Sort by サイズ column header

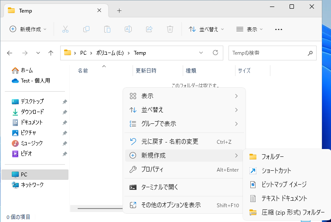coord(244,71)
